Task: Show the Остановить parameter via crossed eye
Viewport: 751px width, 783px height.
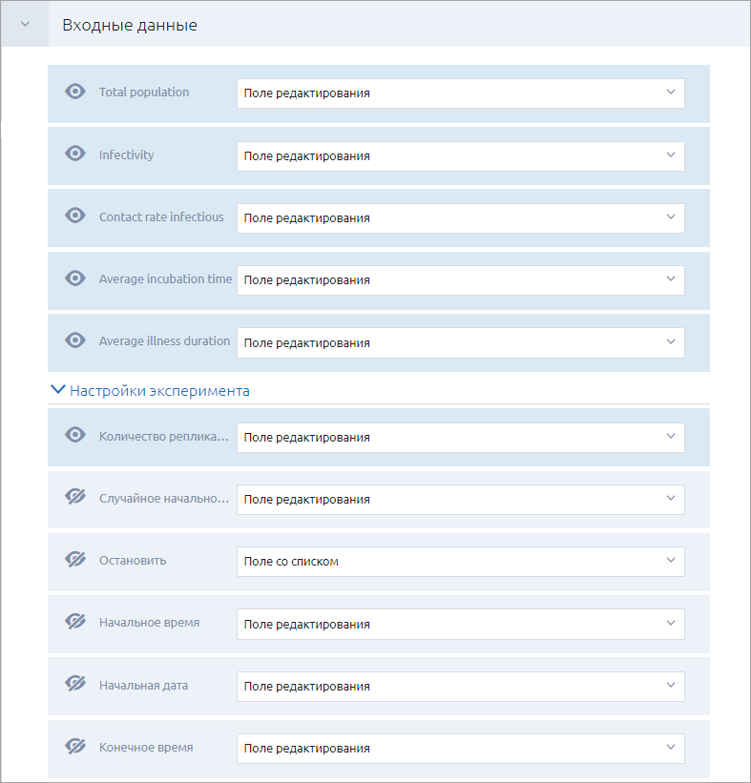Action: 75,559
